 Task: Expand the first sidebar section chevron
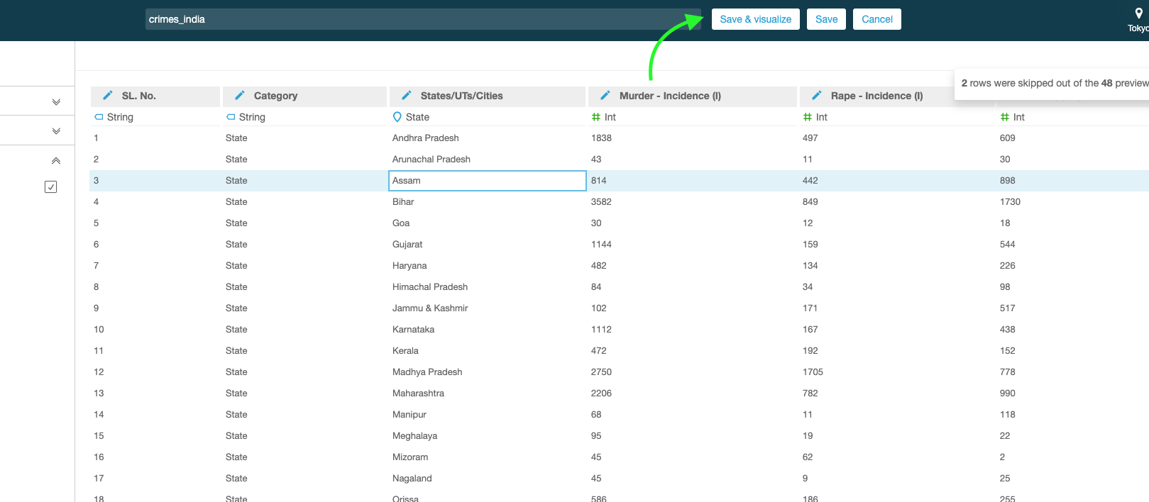click(56, 102)
